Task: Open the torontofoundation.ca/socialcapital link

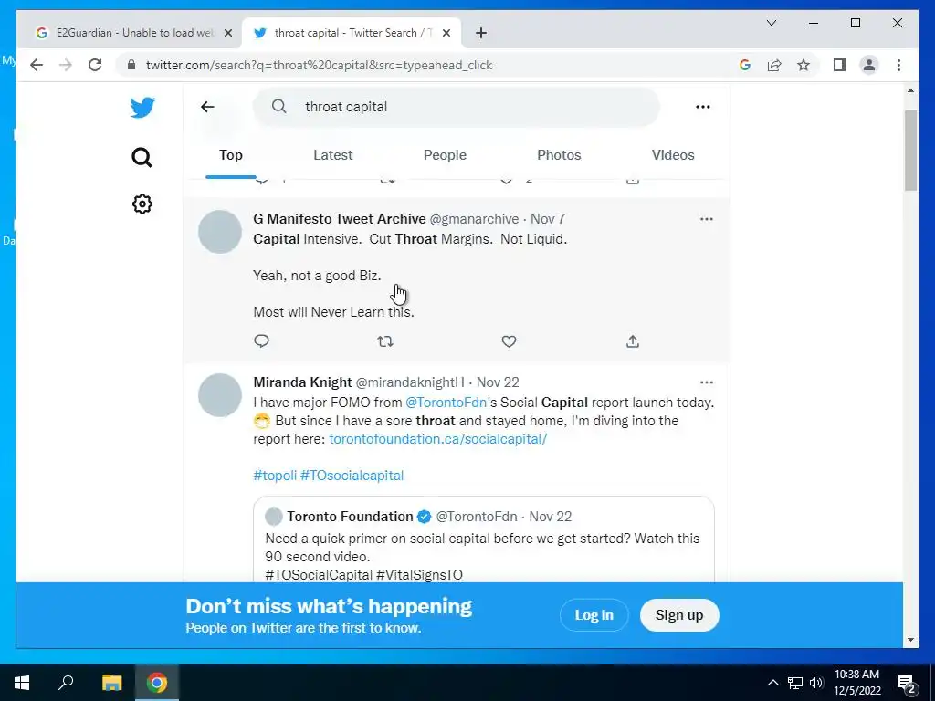Action: (437, 439)
